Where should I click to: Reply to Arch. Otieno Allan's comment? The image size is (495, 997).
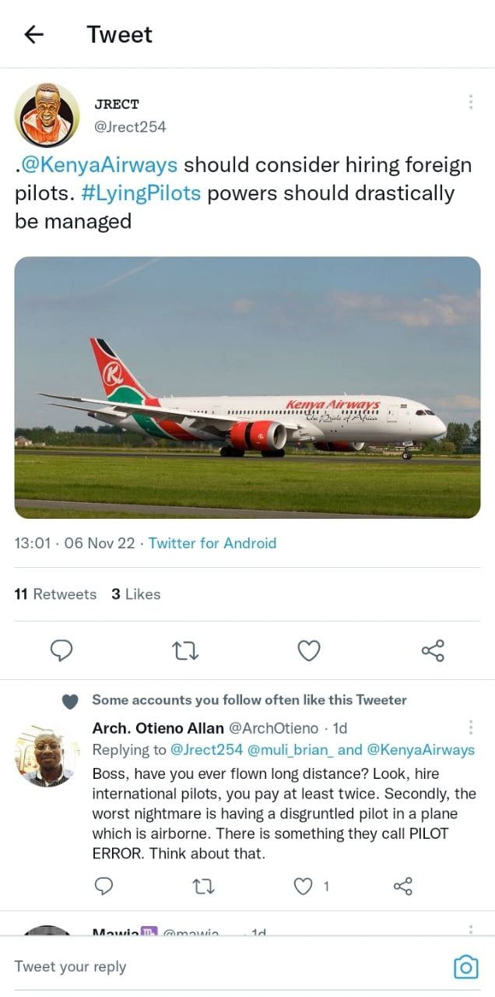click(x=104, y=886)
